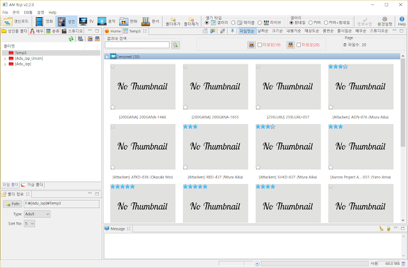Select the 테이블 open type radio
The height and width of the screenshot is (268, 408).
[x=233, y=23]
